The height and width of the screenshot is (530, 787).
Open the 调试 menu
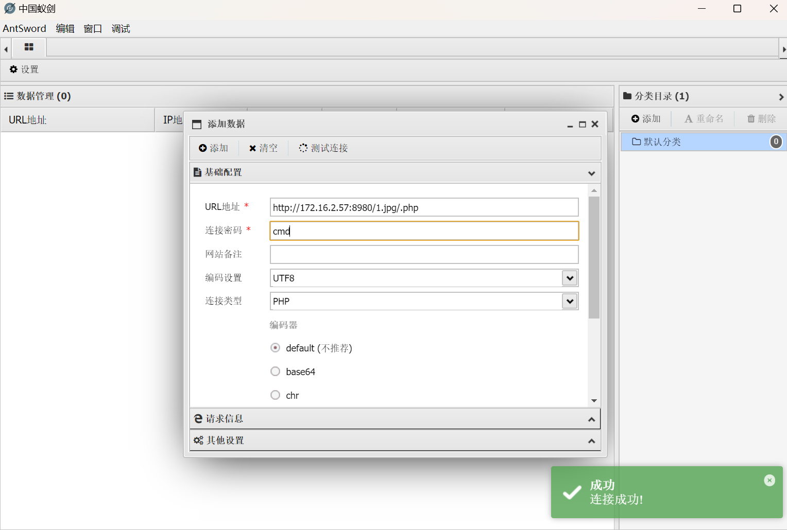pyautogui.click(x=121, y=29)
